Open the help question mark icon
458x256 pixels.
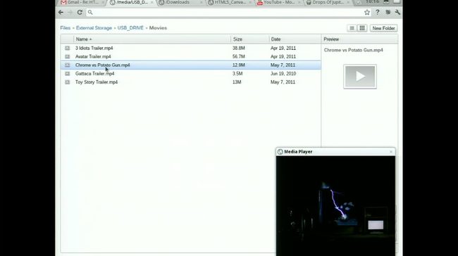click(378, 12)
